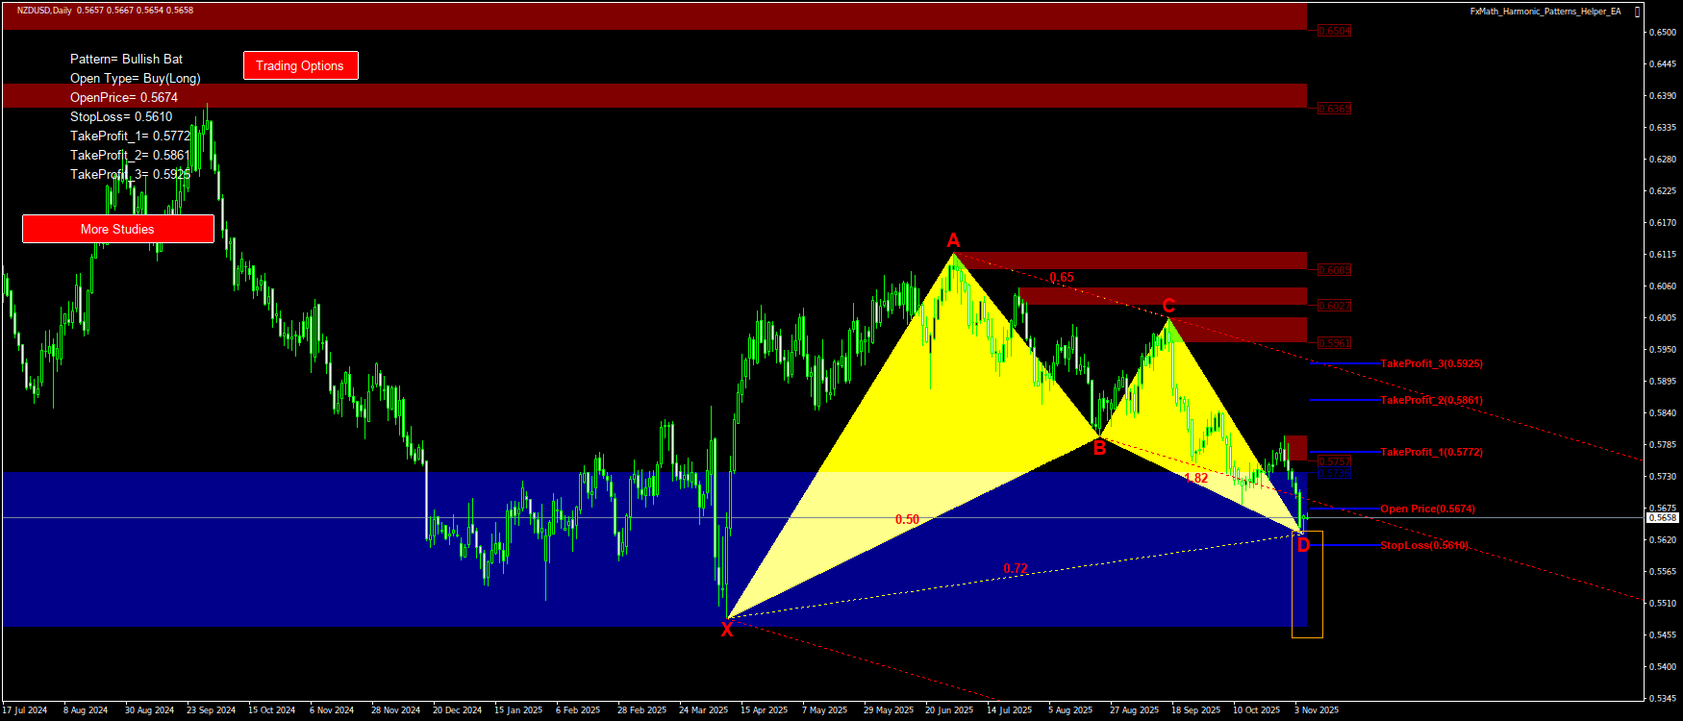The image size is (1683, 721).
Task: Select the red D pattern point marker
Action: [x=1303, y=546]
